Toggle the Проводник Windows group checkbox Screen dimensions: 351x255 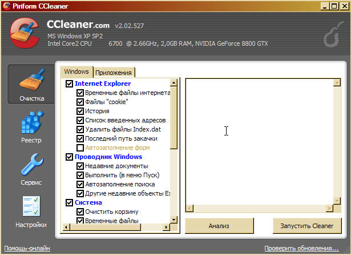click(x=69, y=157)
